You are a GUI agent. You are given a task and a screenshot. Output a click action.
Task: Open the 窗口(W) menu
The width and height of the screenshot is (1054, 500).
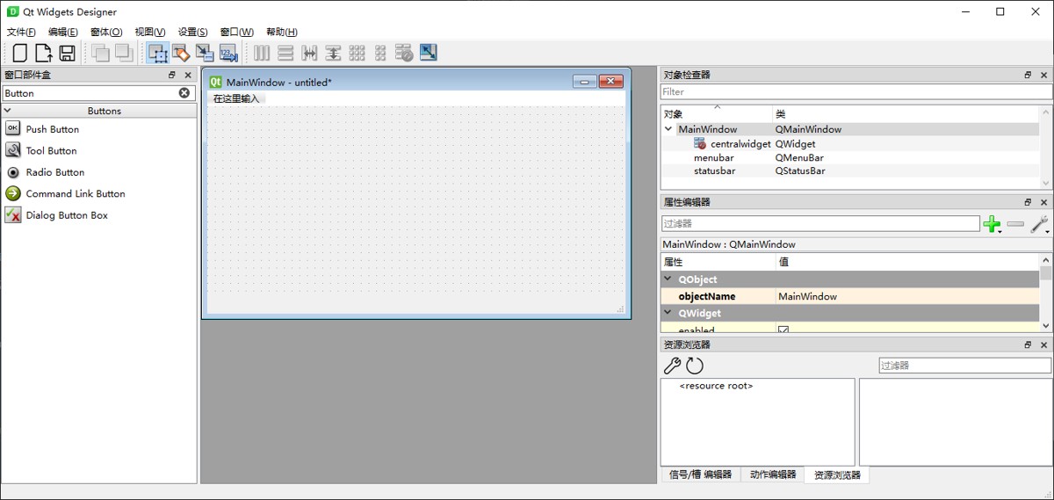coord(237,32)
